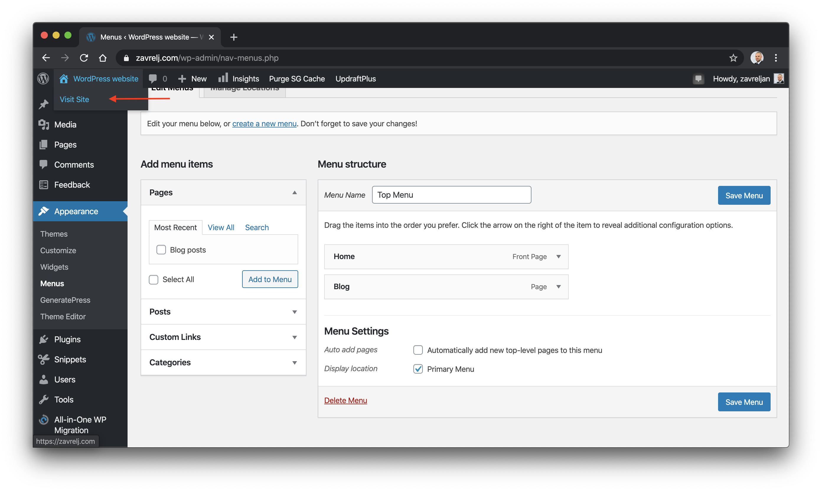Viewport: 822px width, 491px height.
Task: Click the plus icon beside New
Action: [x=182, y=78]
